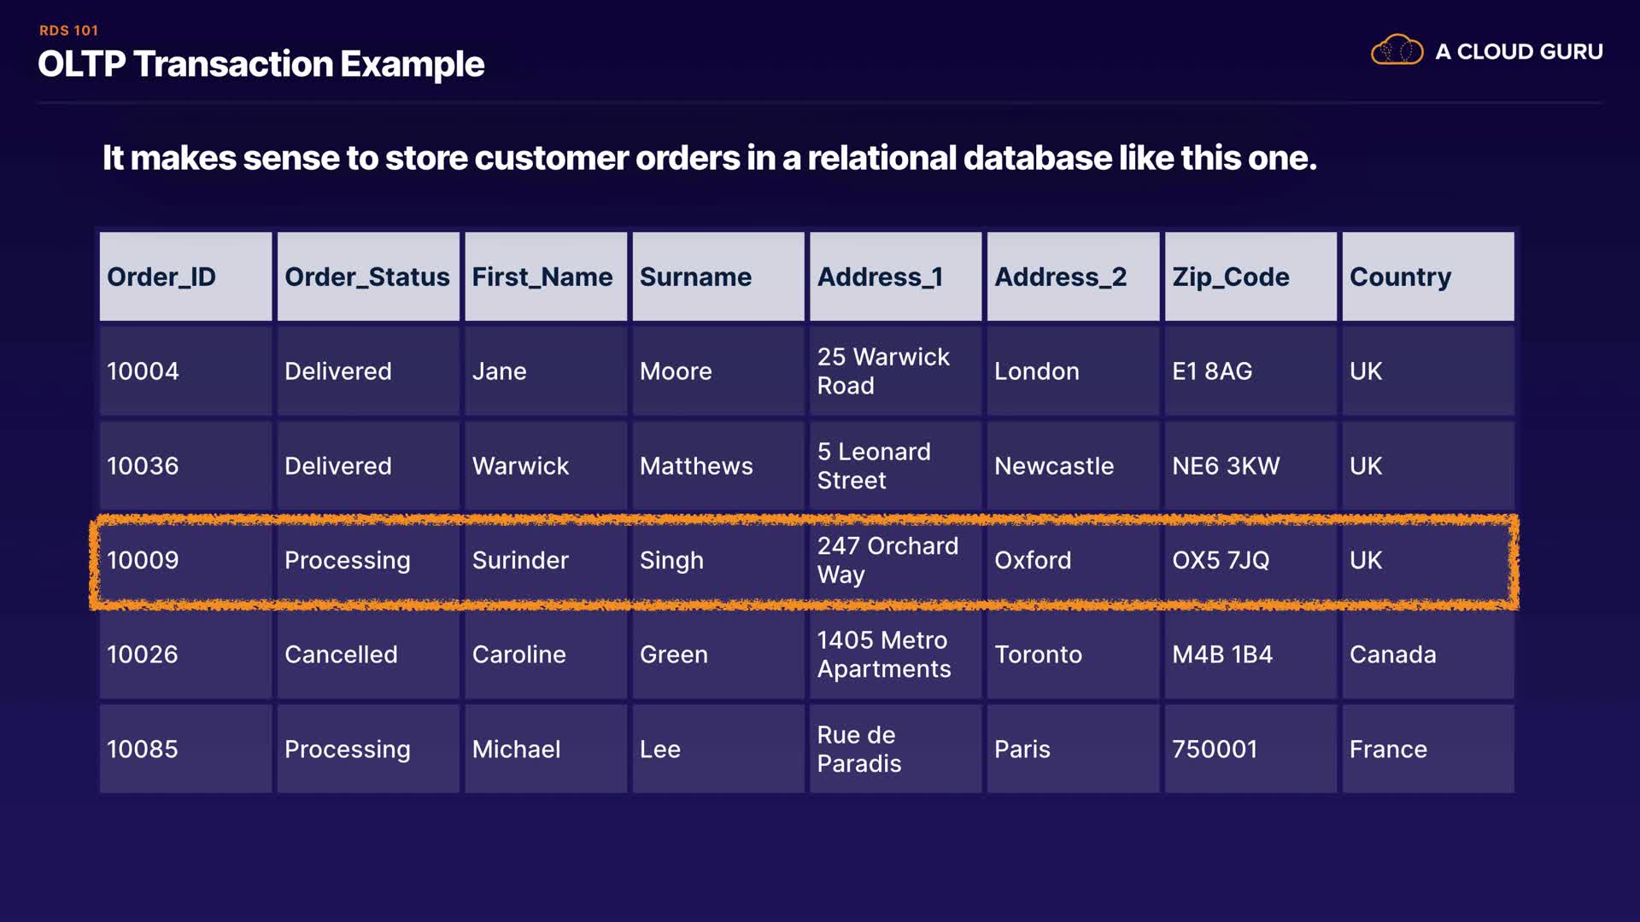Select the 247 Orchard Way address cell
The image size is (1640, 922).
[887, 560]
